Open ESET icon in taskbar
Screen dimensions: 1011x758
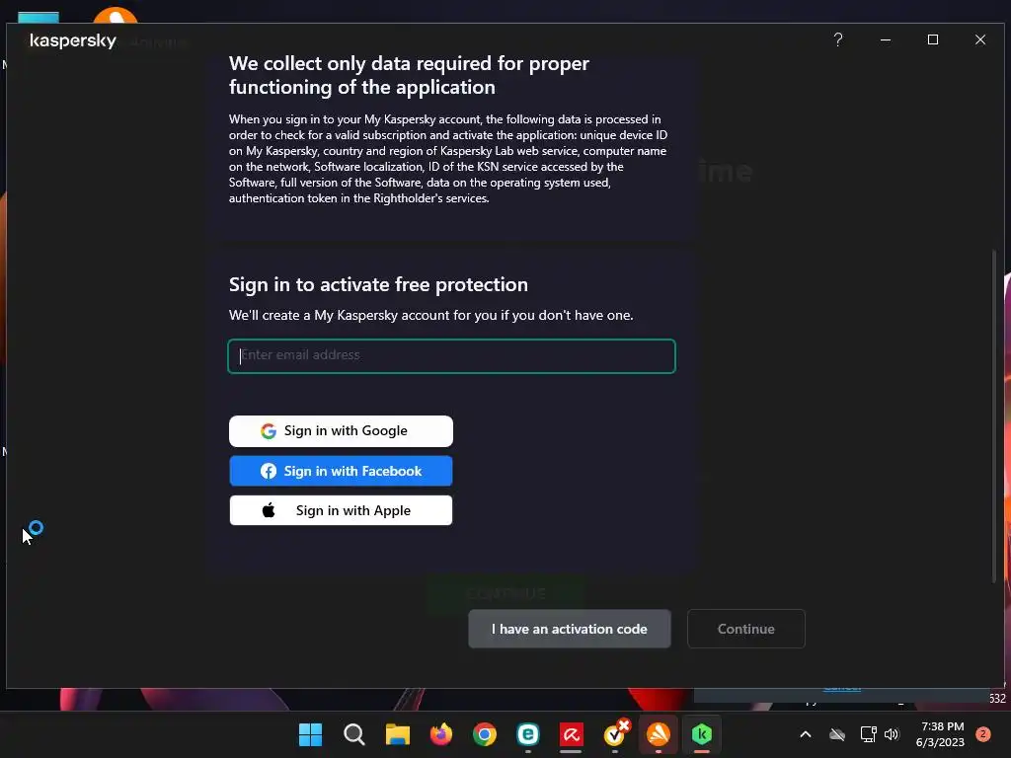coord(528,734)
